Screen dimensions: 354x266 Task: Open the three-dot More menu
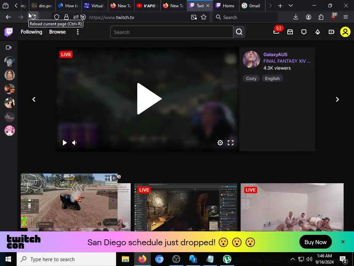pyautogui.click(x=78, y=32)
